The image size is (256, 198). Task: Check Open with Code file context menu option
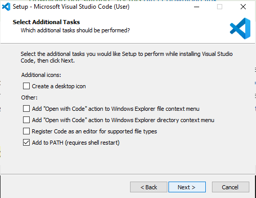(x=26, y=109)
